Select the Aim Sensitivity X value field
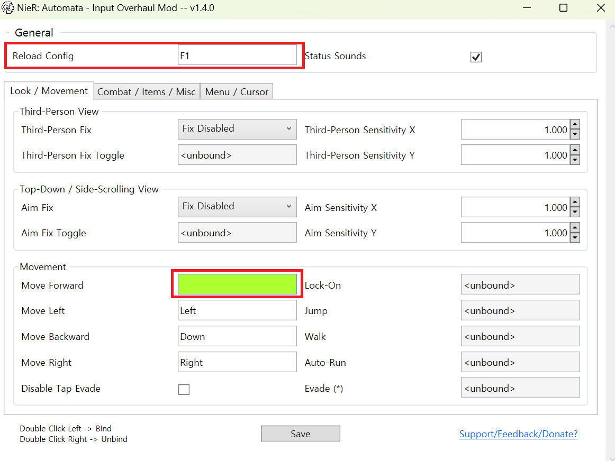Viewport: 615px width, 461px height. click(515, 207)
